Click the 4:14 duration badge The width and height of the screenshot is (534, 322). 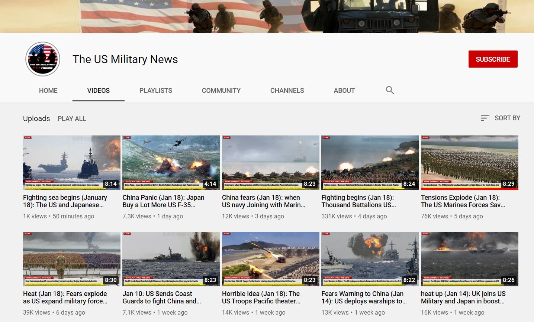coord(210,183)
